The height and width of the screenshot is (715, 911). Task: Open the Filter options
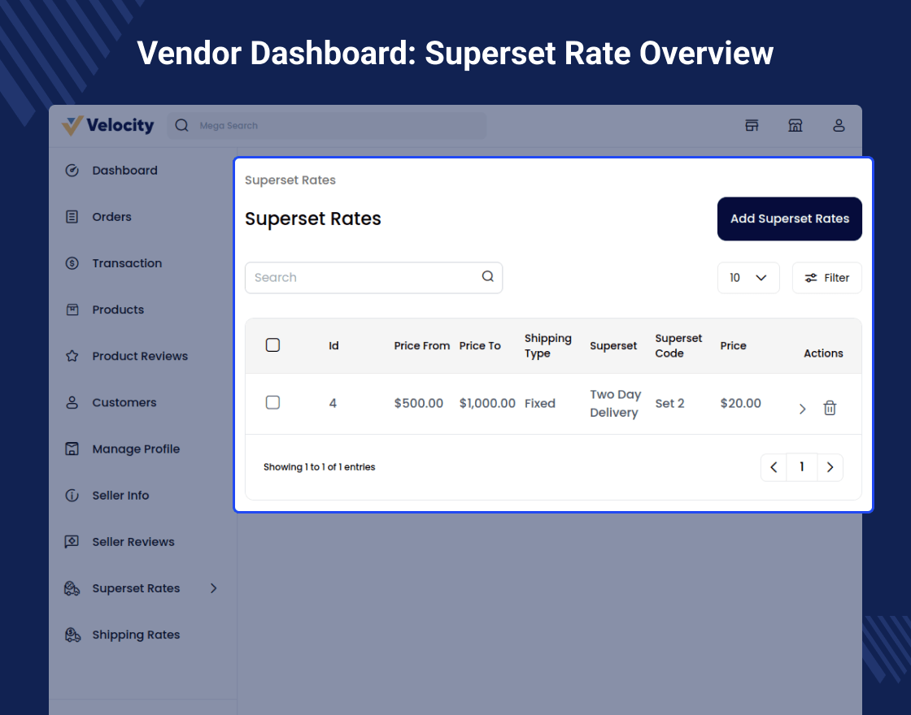826,278
